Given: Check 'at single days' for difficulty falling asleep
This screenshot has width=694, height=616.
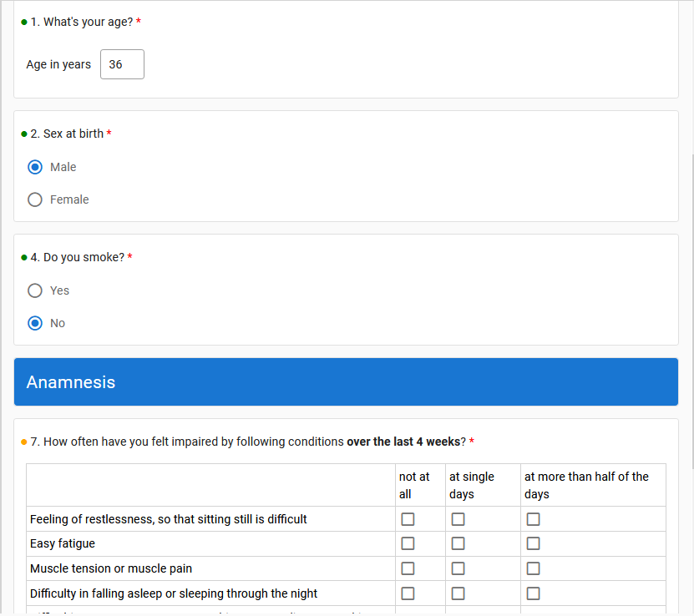Looking at the screenshot, I should [458, 593].
